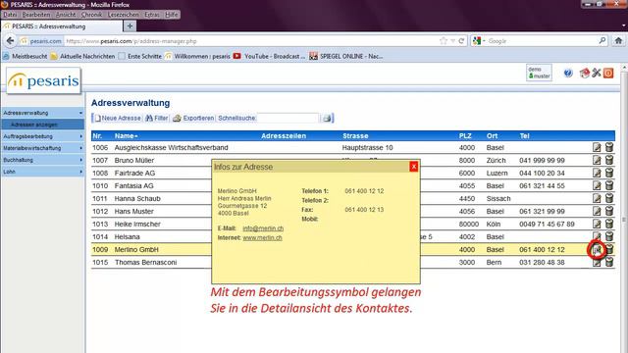
Task: Open Firefox home page icon
Action: pos(618,41)
